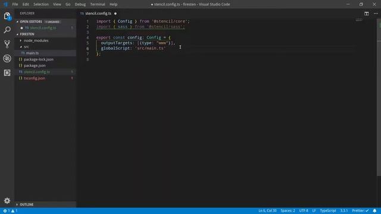Click the EXPLORER panel title
The image size is (381, 214).
(27, 13)
